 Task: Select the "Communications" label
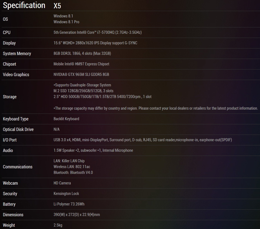point(17,167)
